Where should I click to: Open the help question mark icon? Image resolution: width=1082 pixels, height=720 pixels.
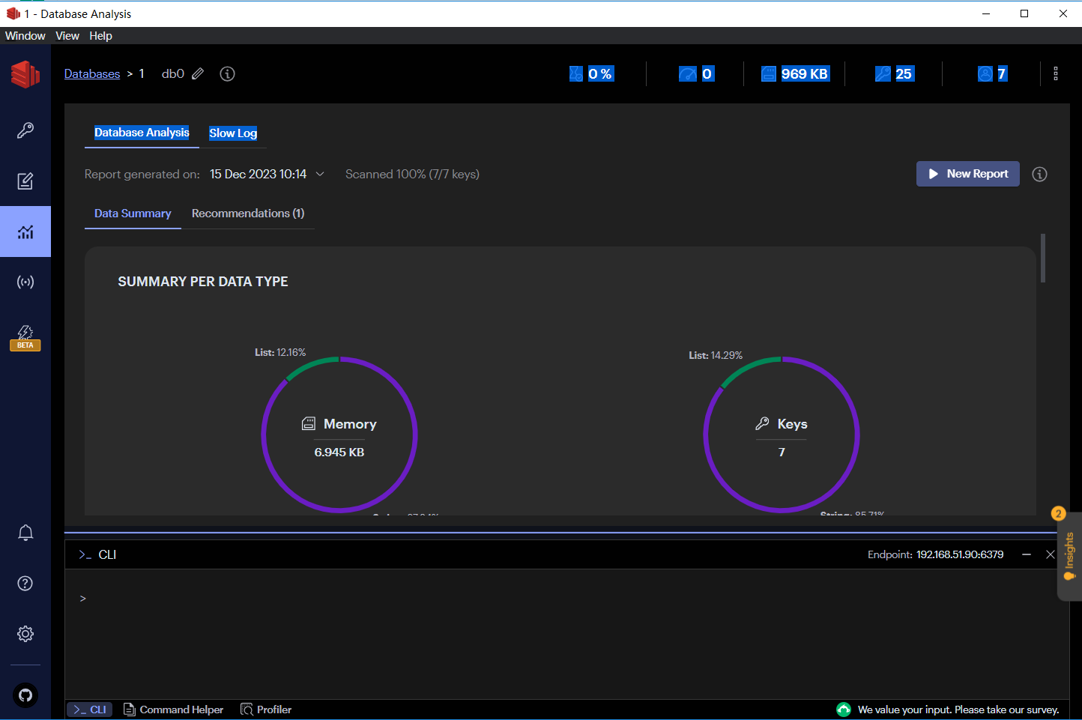coord(25,584)
